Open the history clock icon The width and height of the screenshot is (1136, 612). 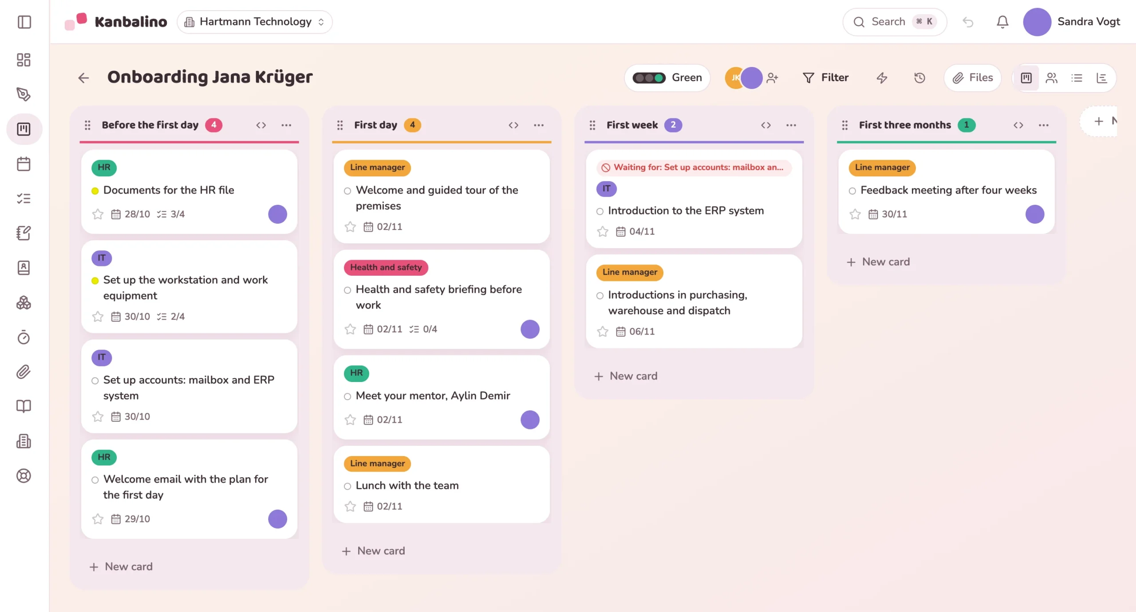point(919,78)
